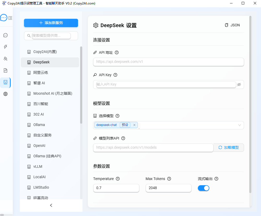Collapse the provider list panel
The height and width of the screenshot is (216, 261).
tap(51, 205)
